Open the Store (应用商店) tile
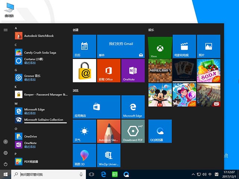The width and height of the screenshot is (239, 179). (96, 107)
